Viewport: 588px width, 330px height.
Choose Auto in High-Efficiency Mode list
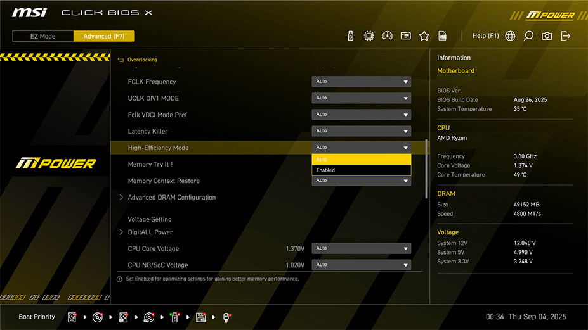[361, 159]
